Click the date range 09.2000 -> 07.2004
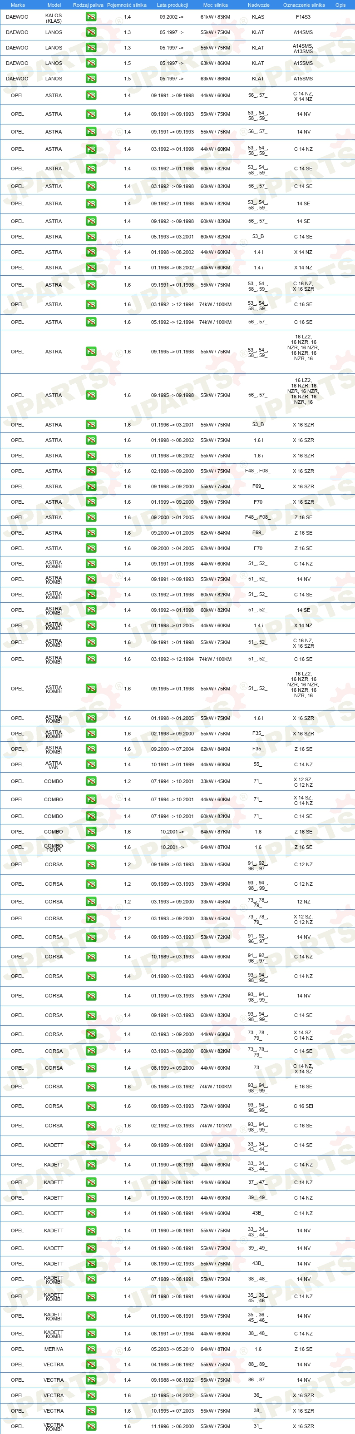 click(173, 749)
